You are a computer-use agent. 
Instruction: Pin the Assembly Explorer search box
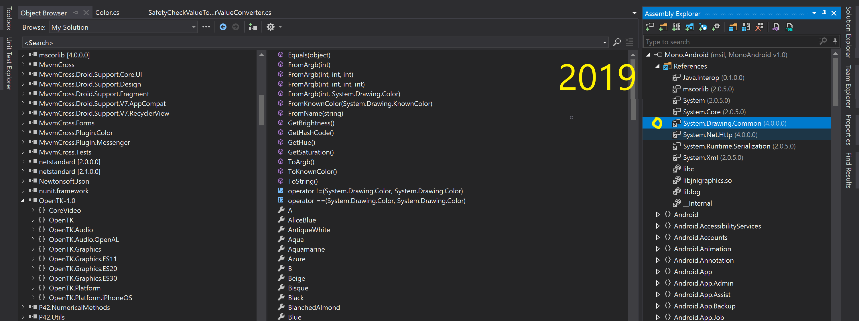tap(835, 41)
